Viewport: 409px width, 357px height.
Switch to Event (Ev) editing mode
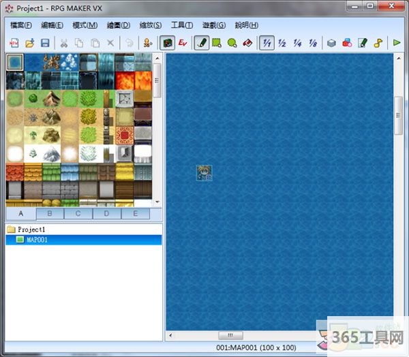[183, 42]
